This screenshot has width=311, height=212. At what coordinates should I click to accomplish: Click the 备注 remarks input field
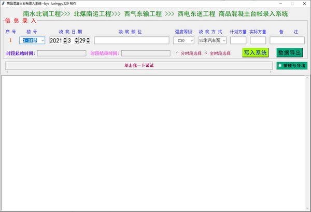pos(287,40)
